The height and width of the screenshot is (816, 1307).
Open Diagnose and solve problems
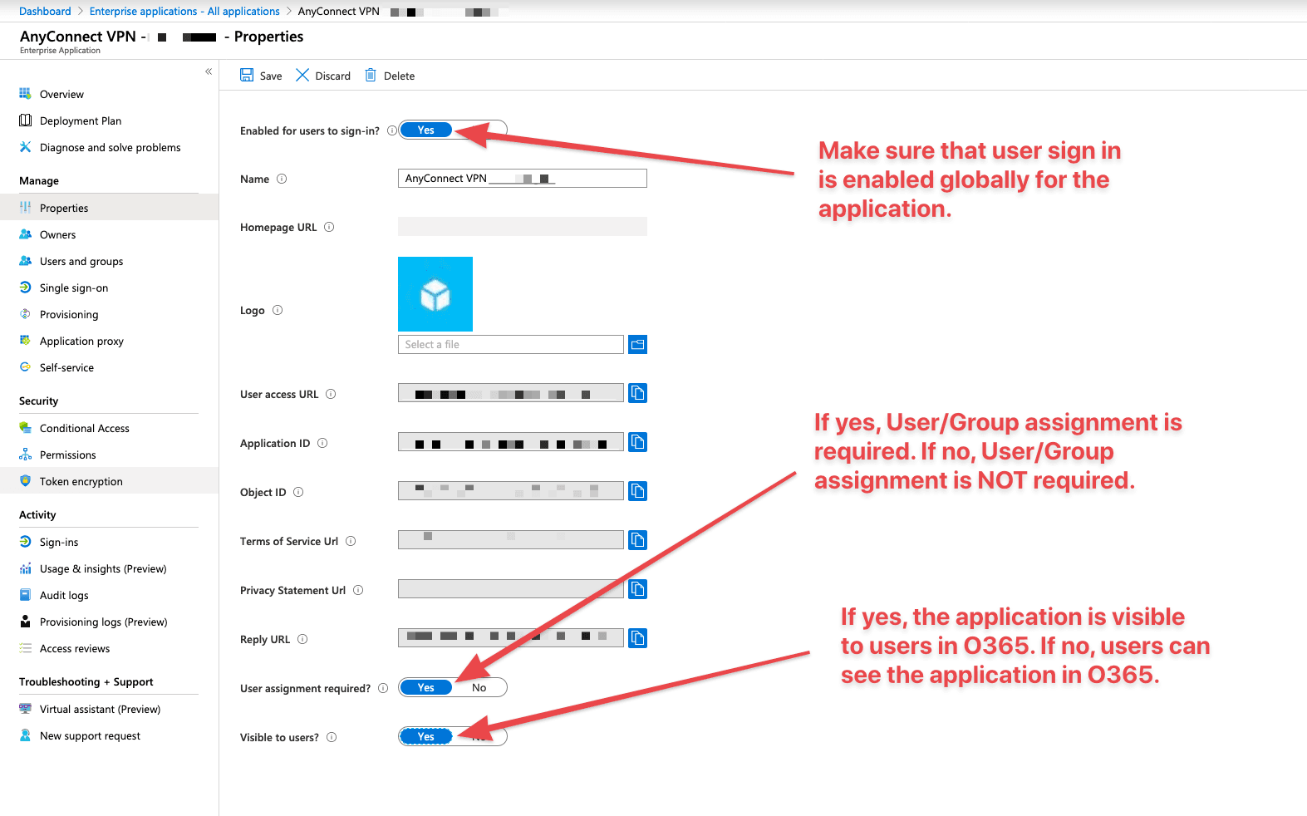[109, 147]
